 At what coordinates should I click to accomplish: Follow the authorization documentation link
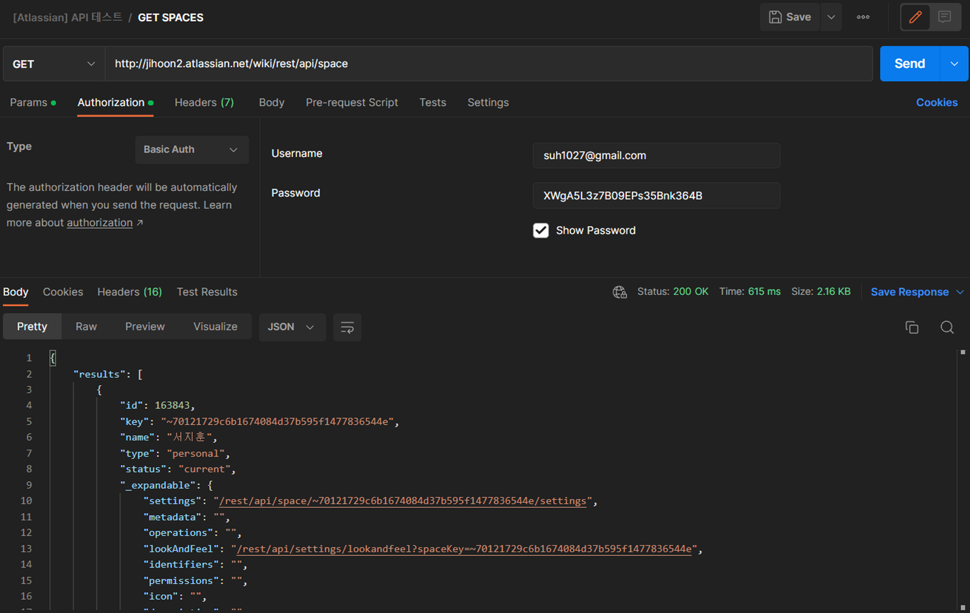99,223
